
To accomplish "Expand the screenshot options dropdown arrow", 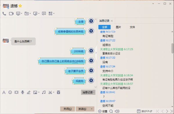I will tap(54, 92).
